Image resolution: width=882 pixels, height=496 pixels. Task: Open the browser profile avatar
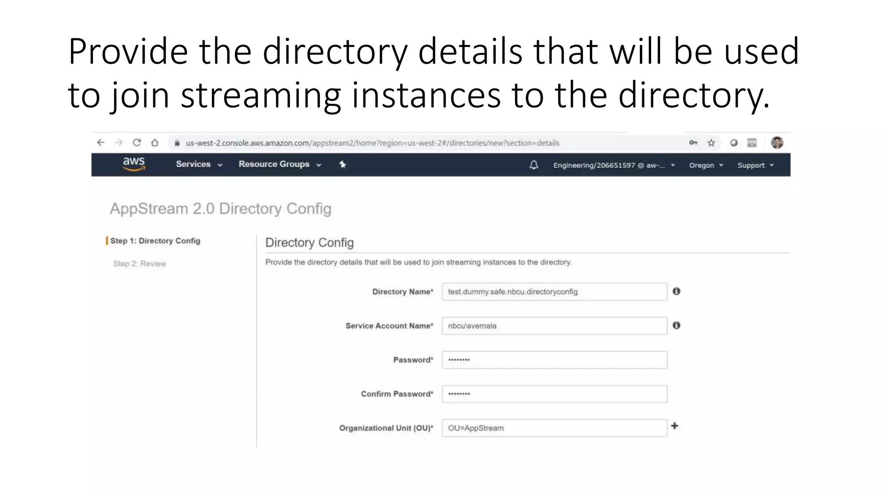point(777,143)
